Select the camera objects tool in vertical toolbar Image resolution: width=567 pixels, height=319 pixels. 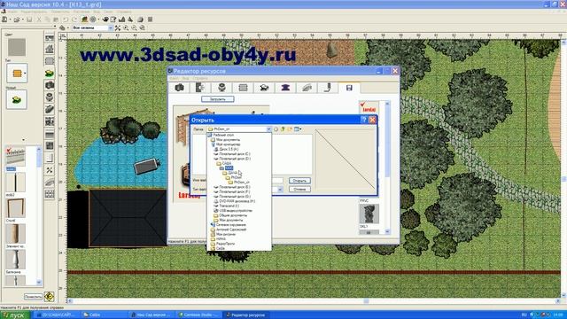(50, 85)
